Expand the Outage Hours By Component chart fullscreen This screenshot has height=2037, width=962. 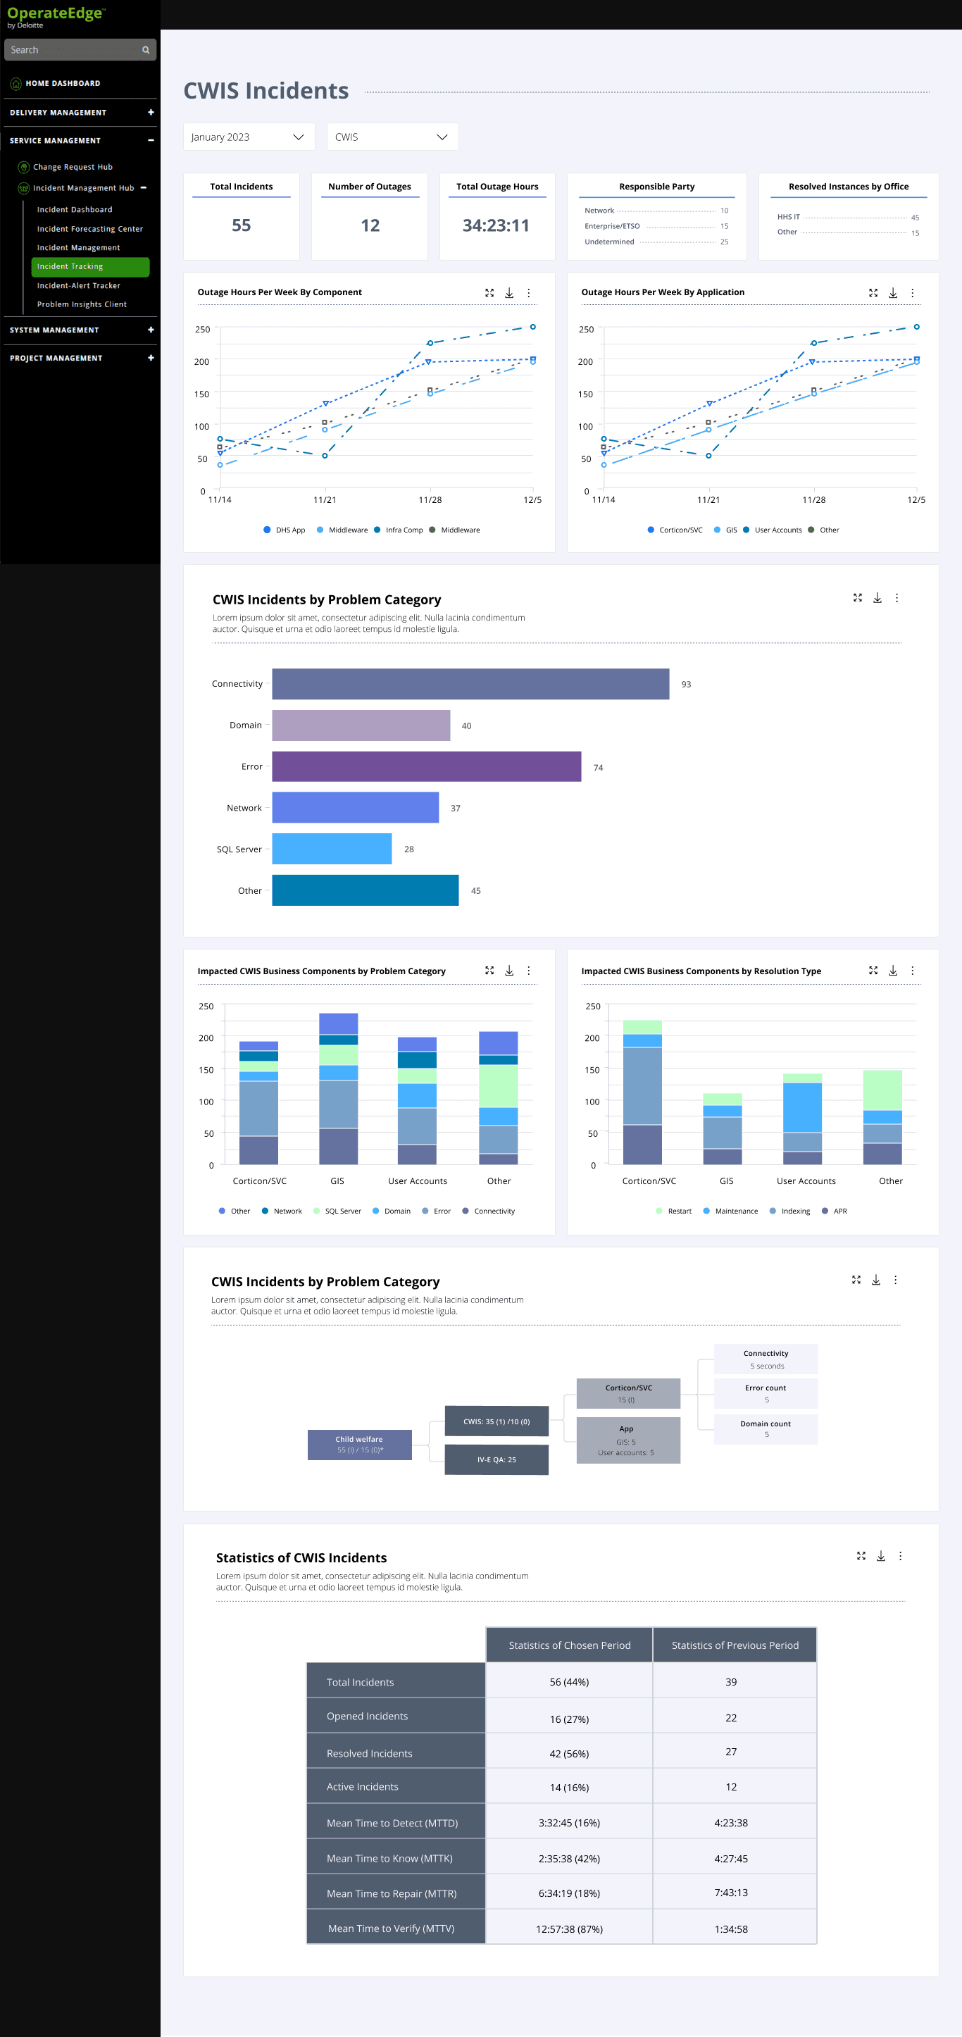click(x=489, y=292)
